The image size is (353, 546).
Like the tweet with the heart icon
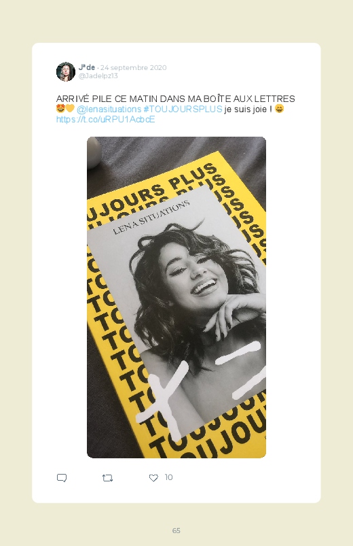click(x=153, y=478)
